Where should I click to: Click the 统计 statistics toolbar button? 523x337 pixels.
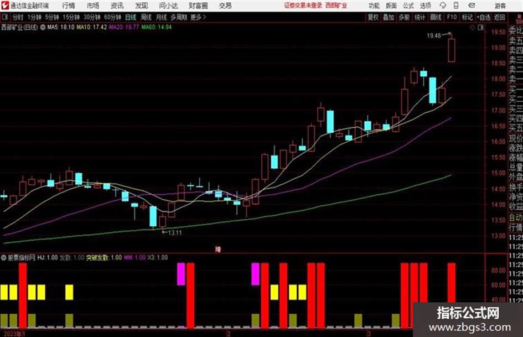point(420,17)
